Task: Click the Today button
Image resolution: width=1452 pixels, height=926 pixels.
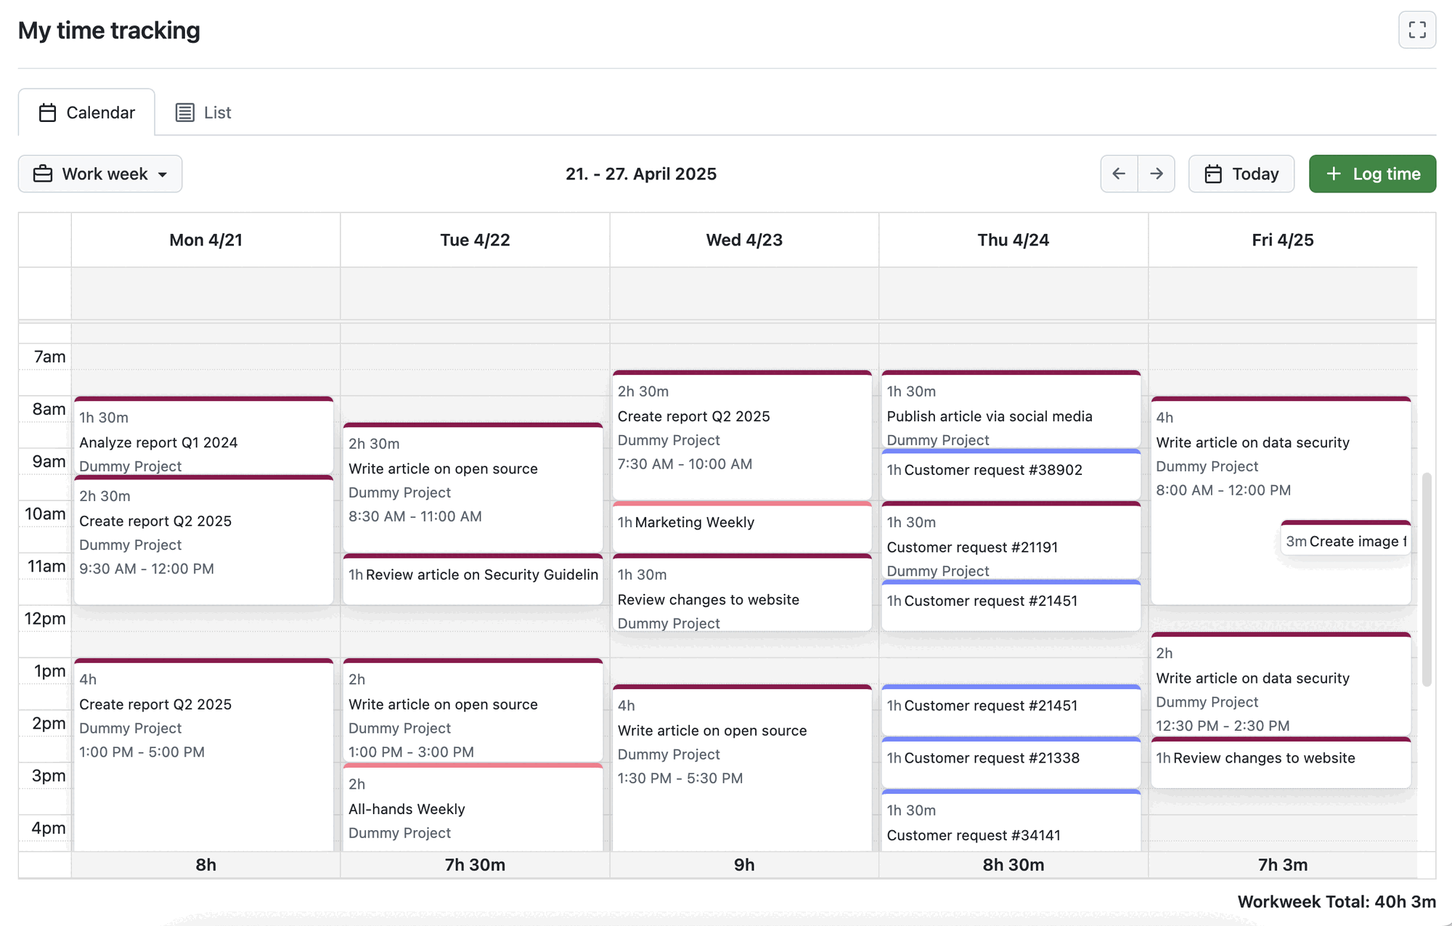Action: [x=1241, y=174]
